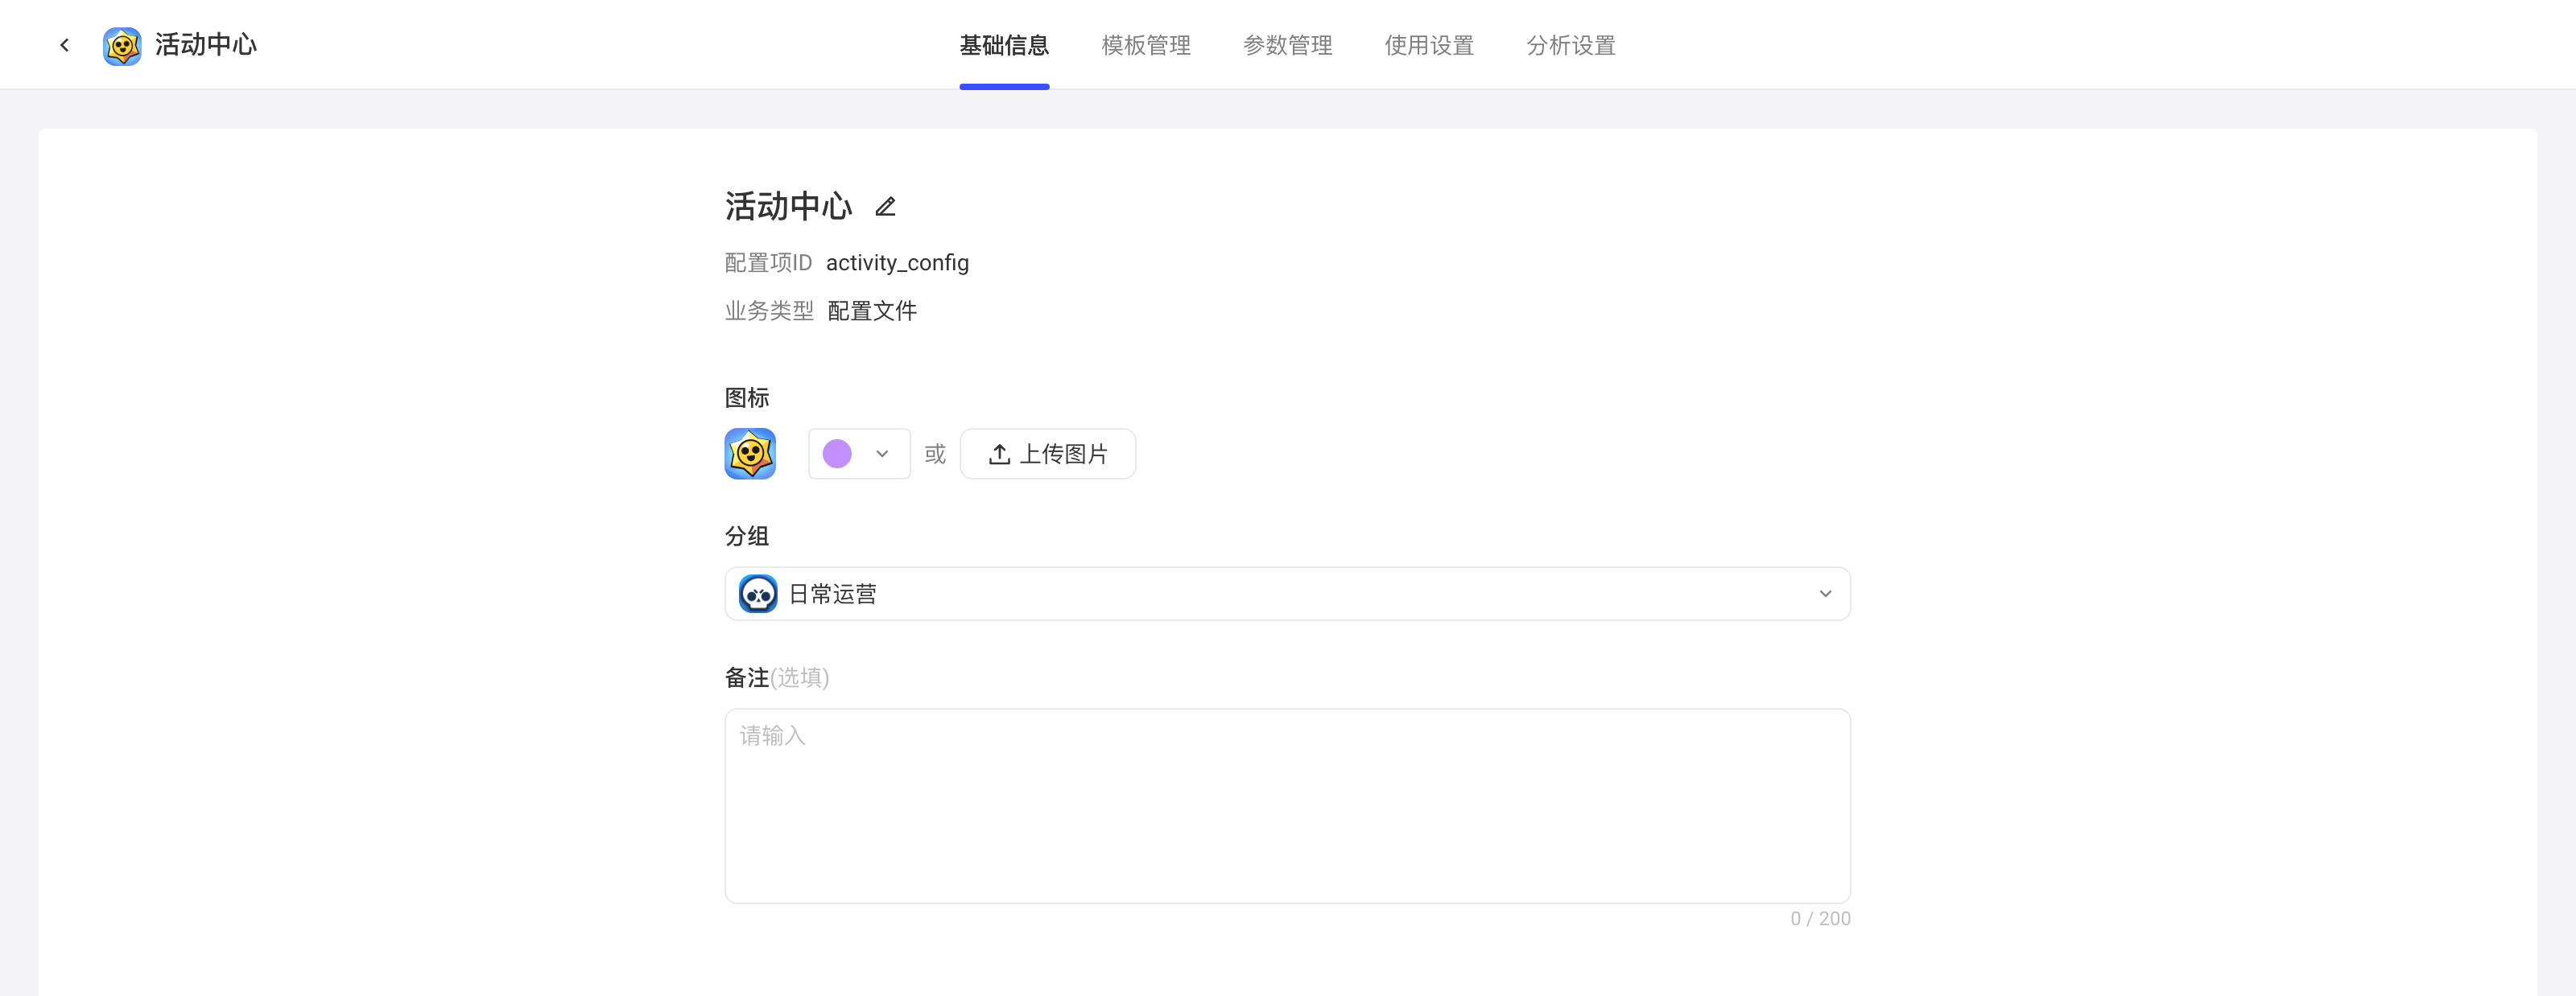Switch to the 基础信息 tab
The height and width of the screenshot is (996, 2576).
[x=1004, y=45]
